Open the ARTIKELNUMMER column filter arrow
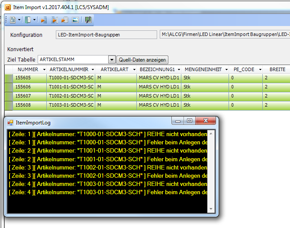This screenshot has height=228, width=290. pyautogui.click(x=92, y=69)
